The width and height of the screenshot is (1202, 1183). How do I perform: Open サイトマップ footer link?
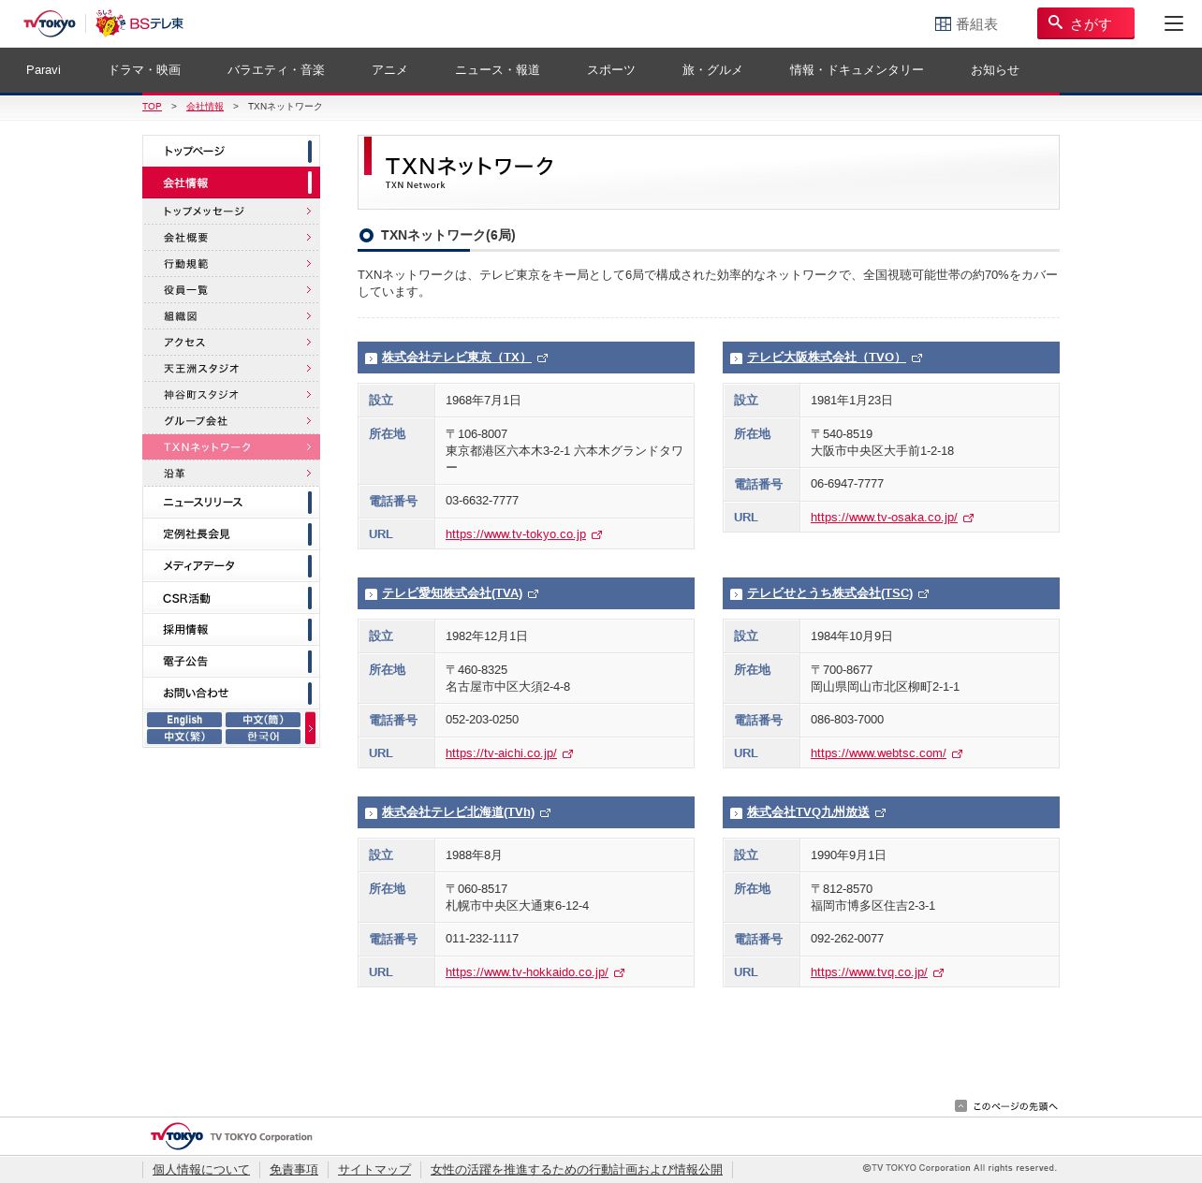pos(374,1170)
